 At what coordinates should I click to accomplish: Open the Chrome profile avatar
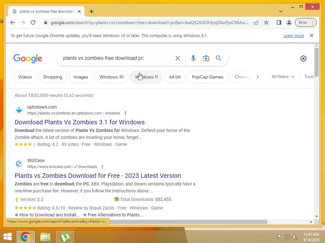point(289,22)
